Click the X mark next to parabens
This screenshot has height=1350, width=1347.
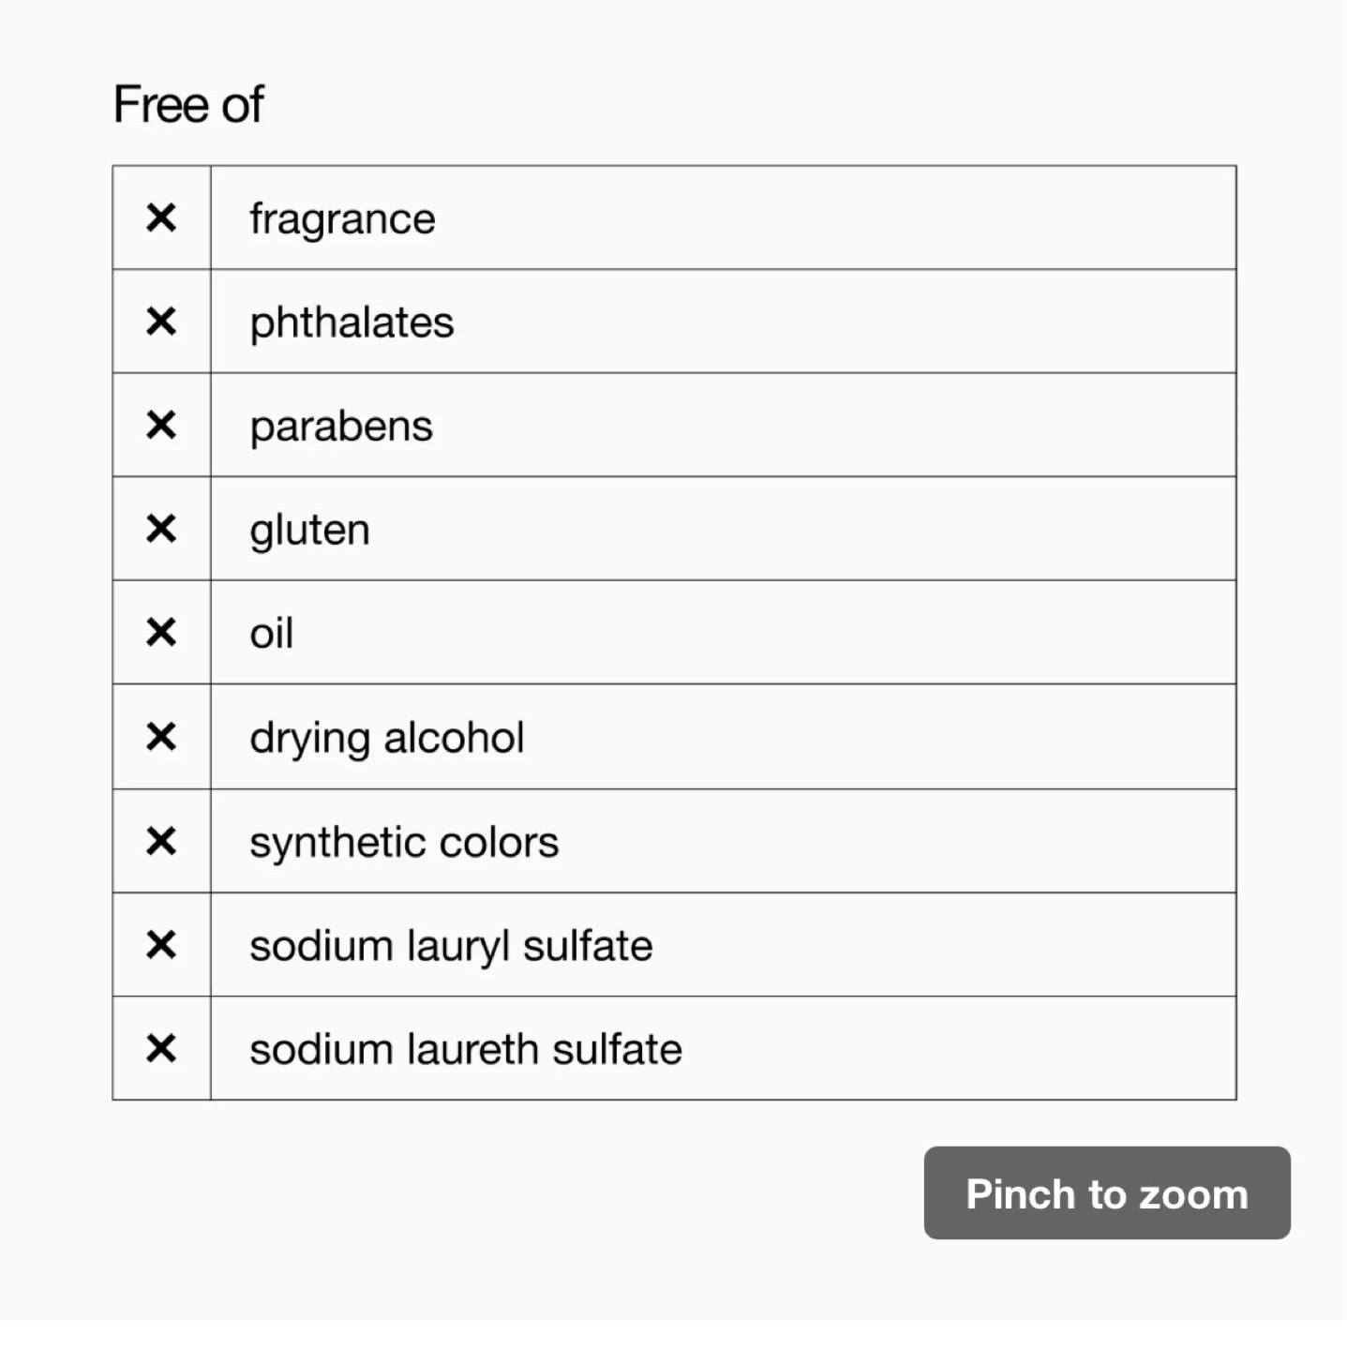coord(161,425)
